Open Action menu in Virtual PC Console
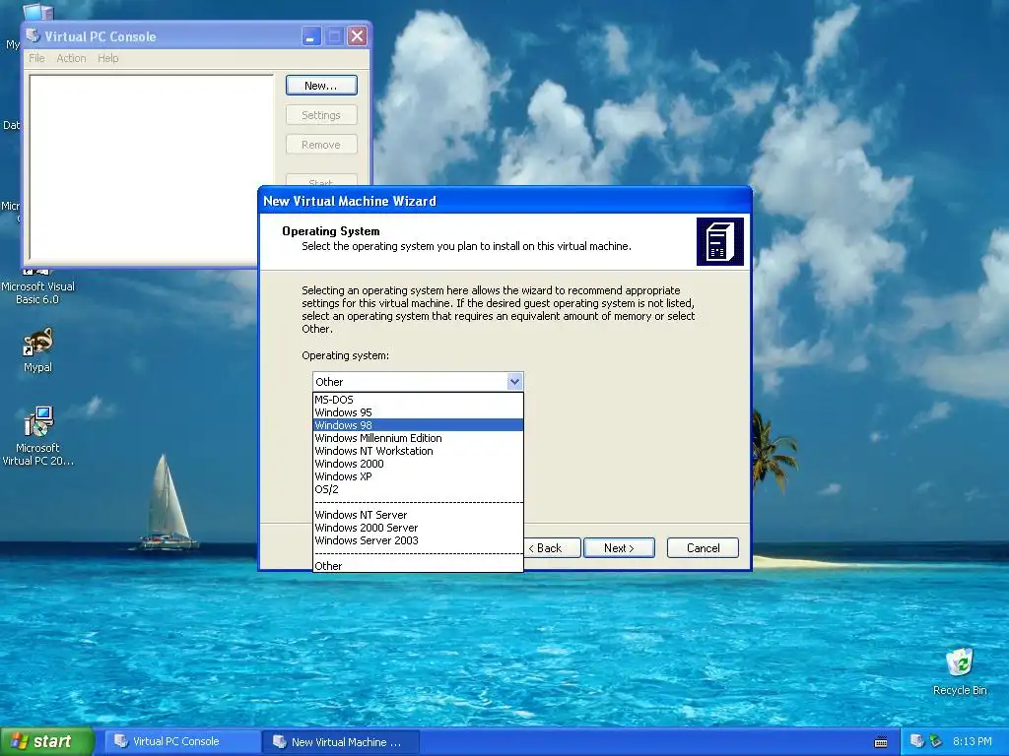The image size is (1009, 756). coord(71,58)
